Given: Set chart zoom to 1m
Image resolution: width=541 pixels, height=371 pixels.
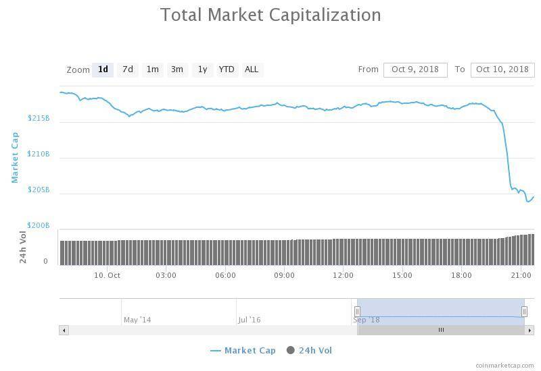Looking at the screenshot, I should pyautogui.click(x=152, y=69).
